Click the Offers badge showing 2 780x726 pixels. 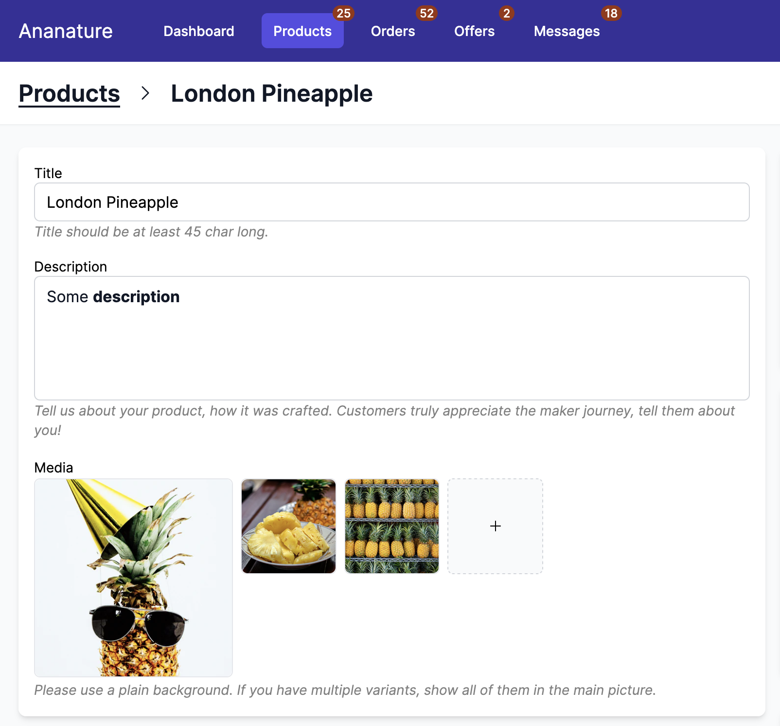(x=506, y=13)
